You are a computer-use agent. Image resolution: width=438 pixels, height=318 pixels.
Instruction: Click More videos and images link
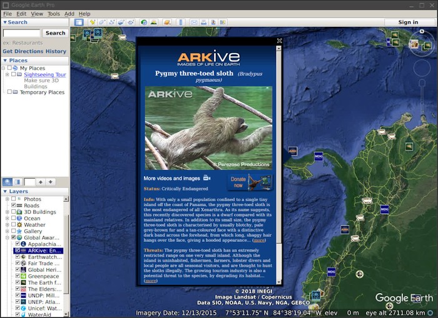(x=172, y=178)
